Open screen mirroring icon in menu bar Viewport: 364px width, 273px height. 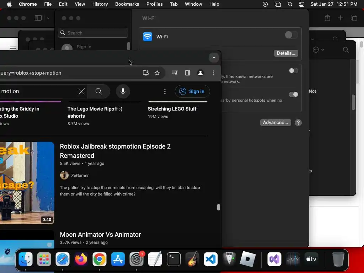278,4
